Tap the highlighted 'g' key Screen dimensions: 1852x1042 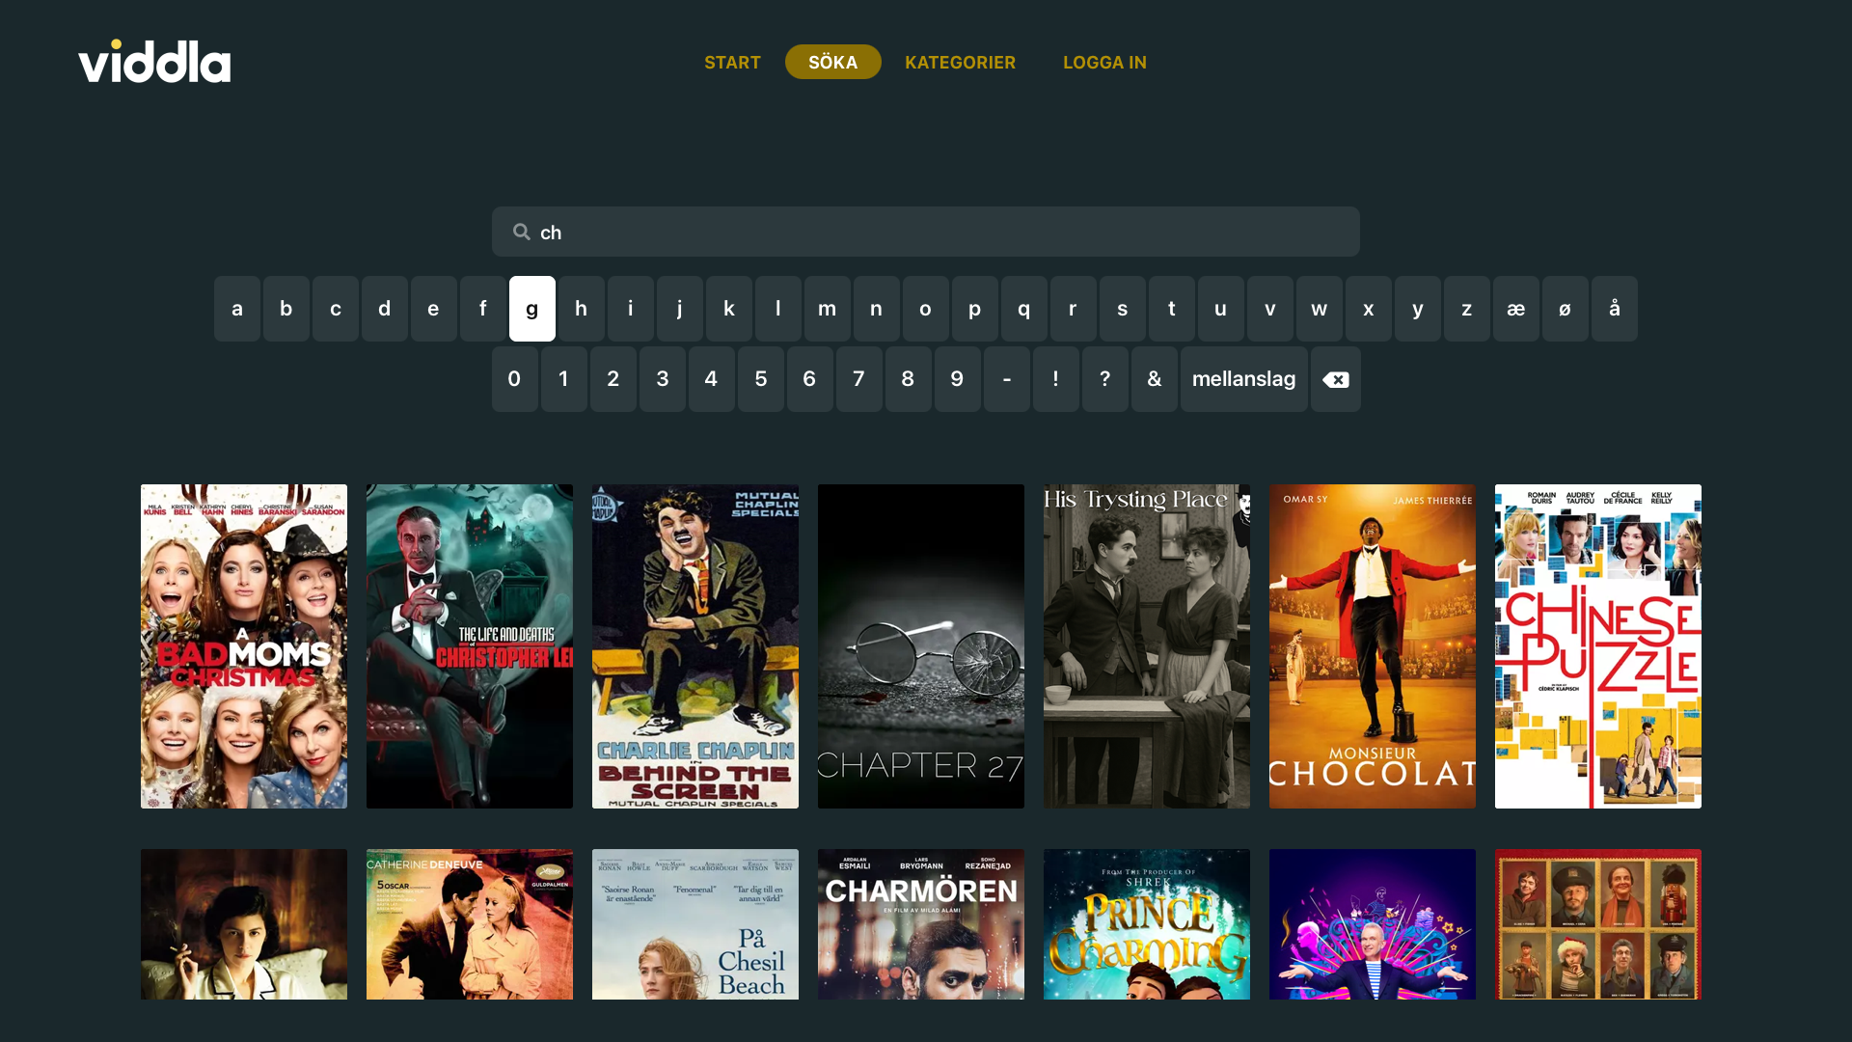532,309
